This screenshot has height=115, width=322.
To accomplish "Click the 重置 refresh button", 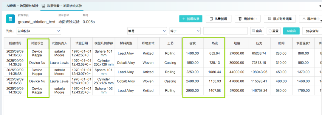I will click(x=273, y=31).
